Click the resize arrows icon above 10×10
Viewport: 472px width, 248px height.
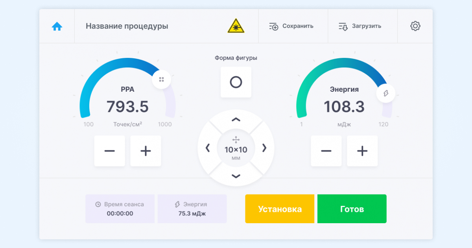tap(236, 140)
